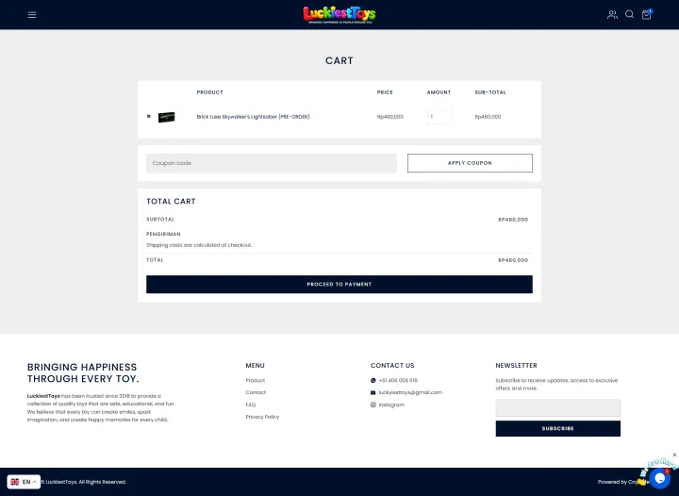Click the email envelope icon
The image size is (679, 496).
pyautogui.click(x=373, y=392)
